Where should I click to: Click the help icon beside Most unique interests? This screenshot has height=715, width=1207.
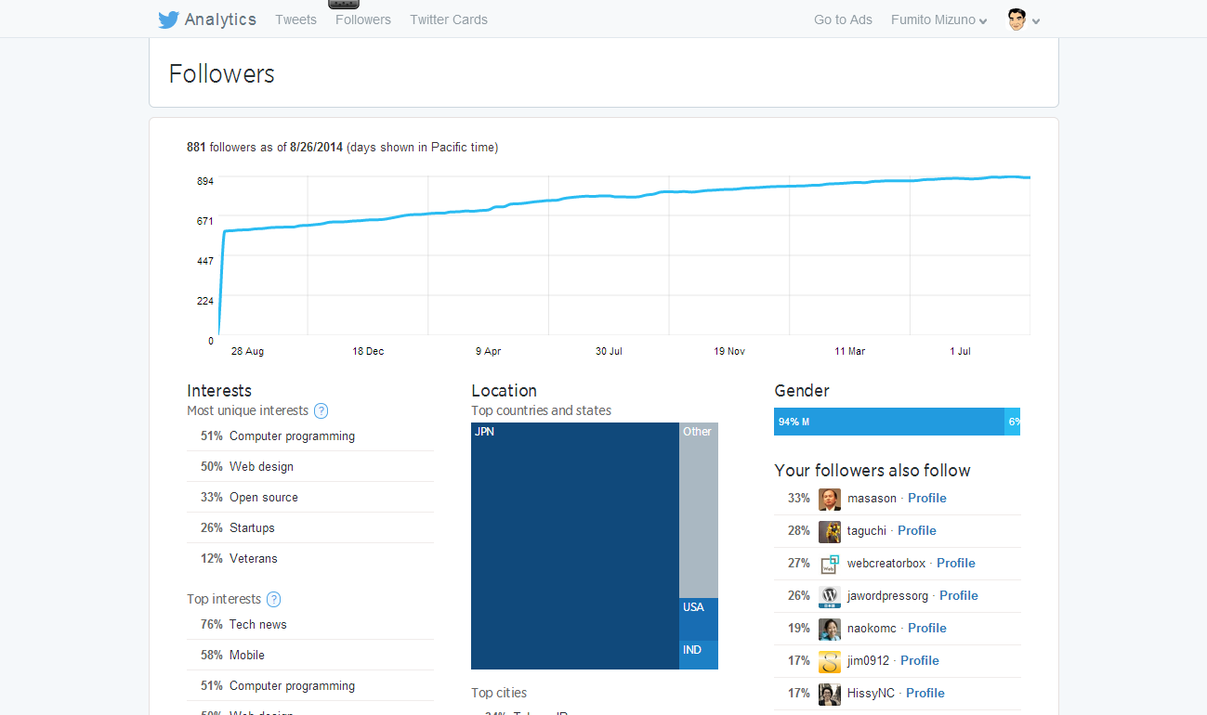pos(321,410)
